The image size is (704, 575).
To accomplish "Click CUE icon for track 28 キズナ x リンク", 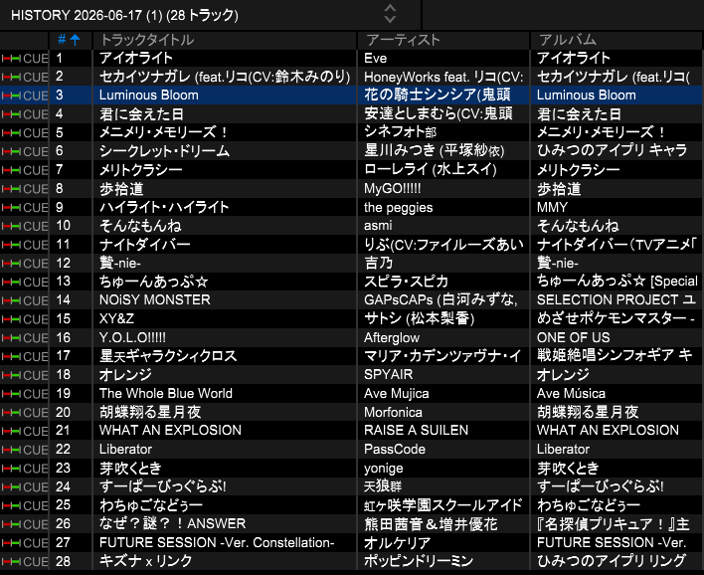I will pyautogui.click(x=24, y=561).
